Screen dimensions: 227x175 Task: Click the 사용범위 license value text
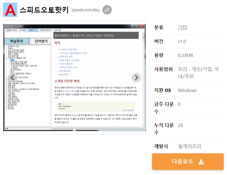[x=198, y=73]
